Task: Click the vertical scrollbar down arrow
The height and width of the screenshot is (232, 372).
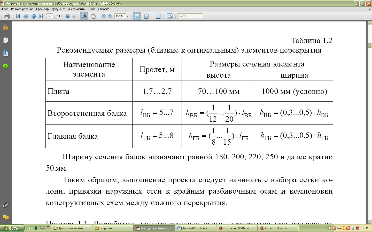Action: 370,222
